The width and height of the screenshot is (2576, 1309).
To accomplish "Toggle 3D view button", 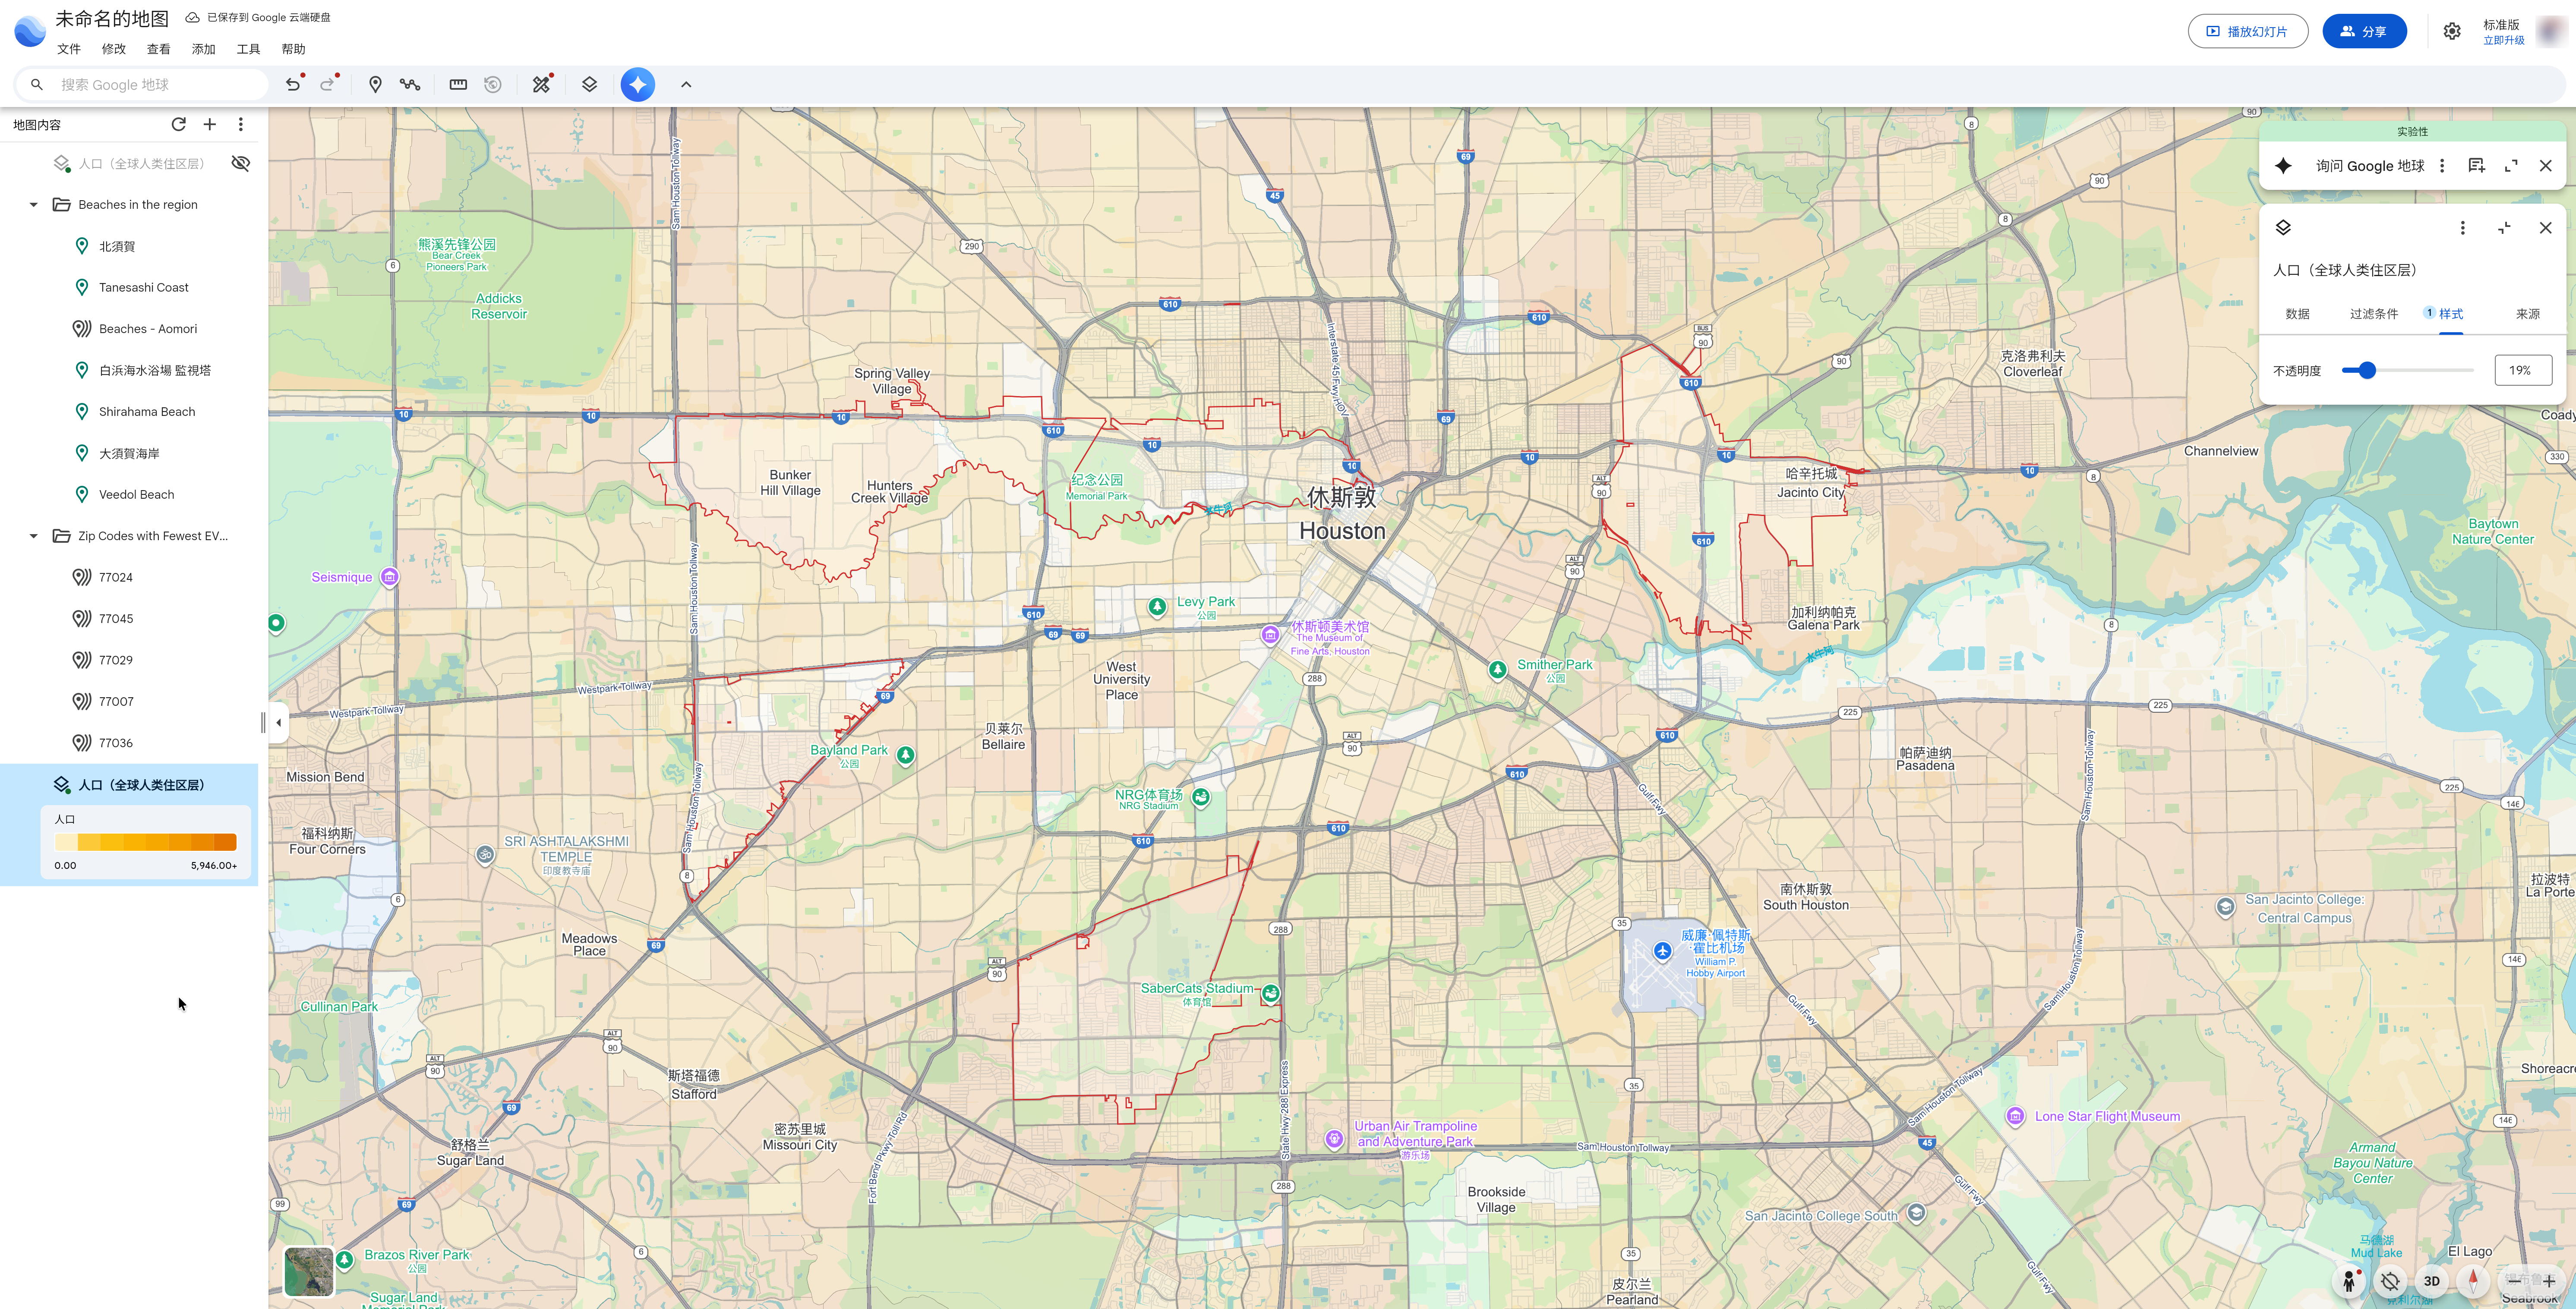I will tap(2431, 1281).
